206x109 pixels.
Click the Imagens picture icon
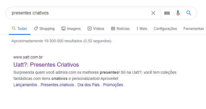pyautogui.click(x=63, y=28)
